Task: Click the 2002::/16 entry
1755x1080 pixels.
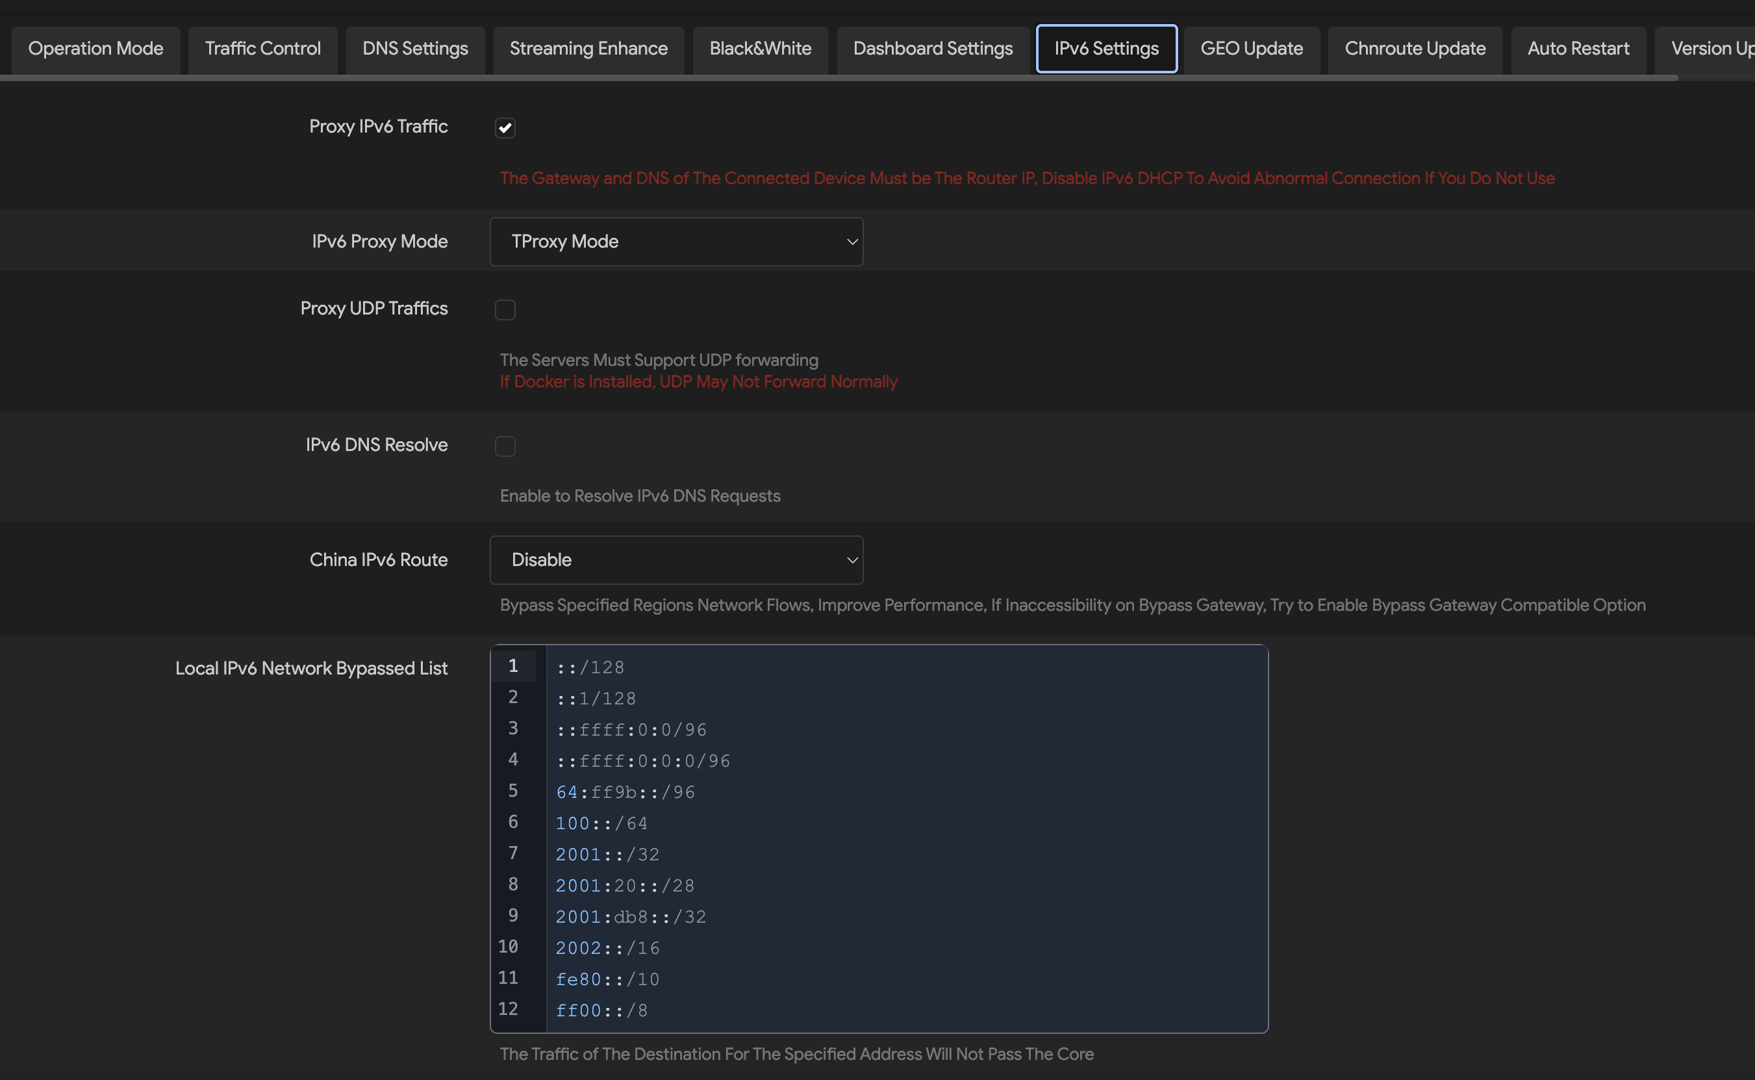Action: click(x=607, y=948)
